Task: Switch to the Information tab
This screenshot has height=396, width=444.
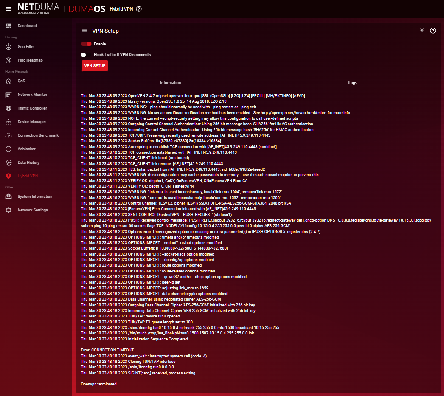Action: (x=170, y=83)
